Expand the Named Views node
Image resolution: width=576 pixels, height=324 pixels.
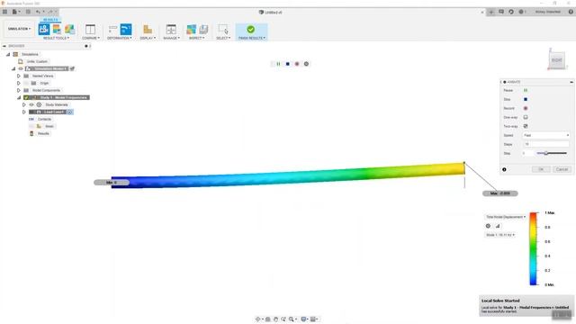[x=18, y=76]
